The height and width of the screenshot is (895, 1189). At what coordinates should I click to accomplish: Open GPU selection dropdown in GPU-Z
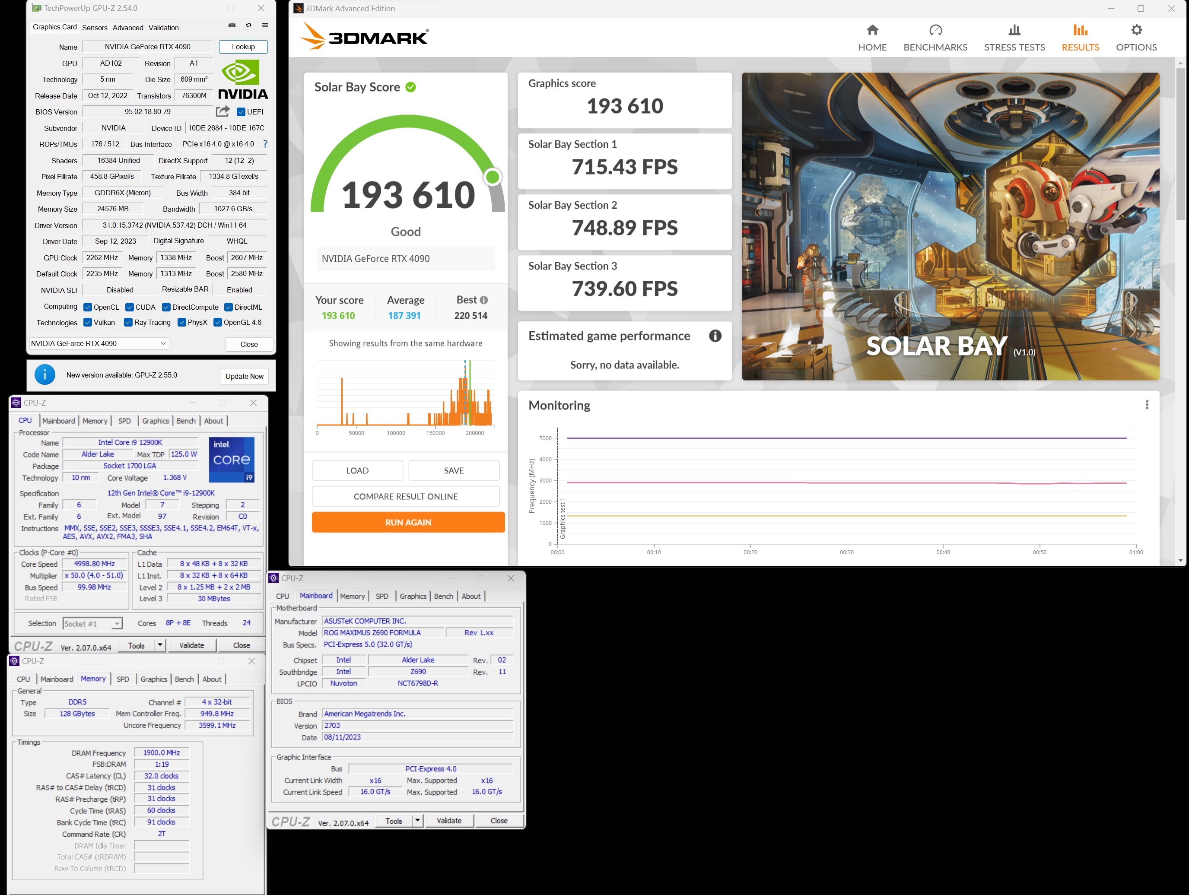click(x=99, y=343)
